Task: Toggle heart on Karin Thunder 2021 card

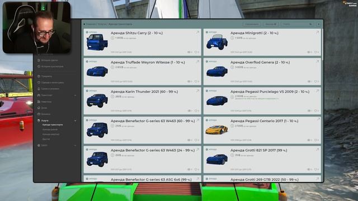Action: click(x=196, y=111)
